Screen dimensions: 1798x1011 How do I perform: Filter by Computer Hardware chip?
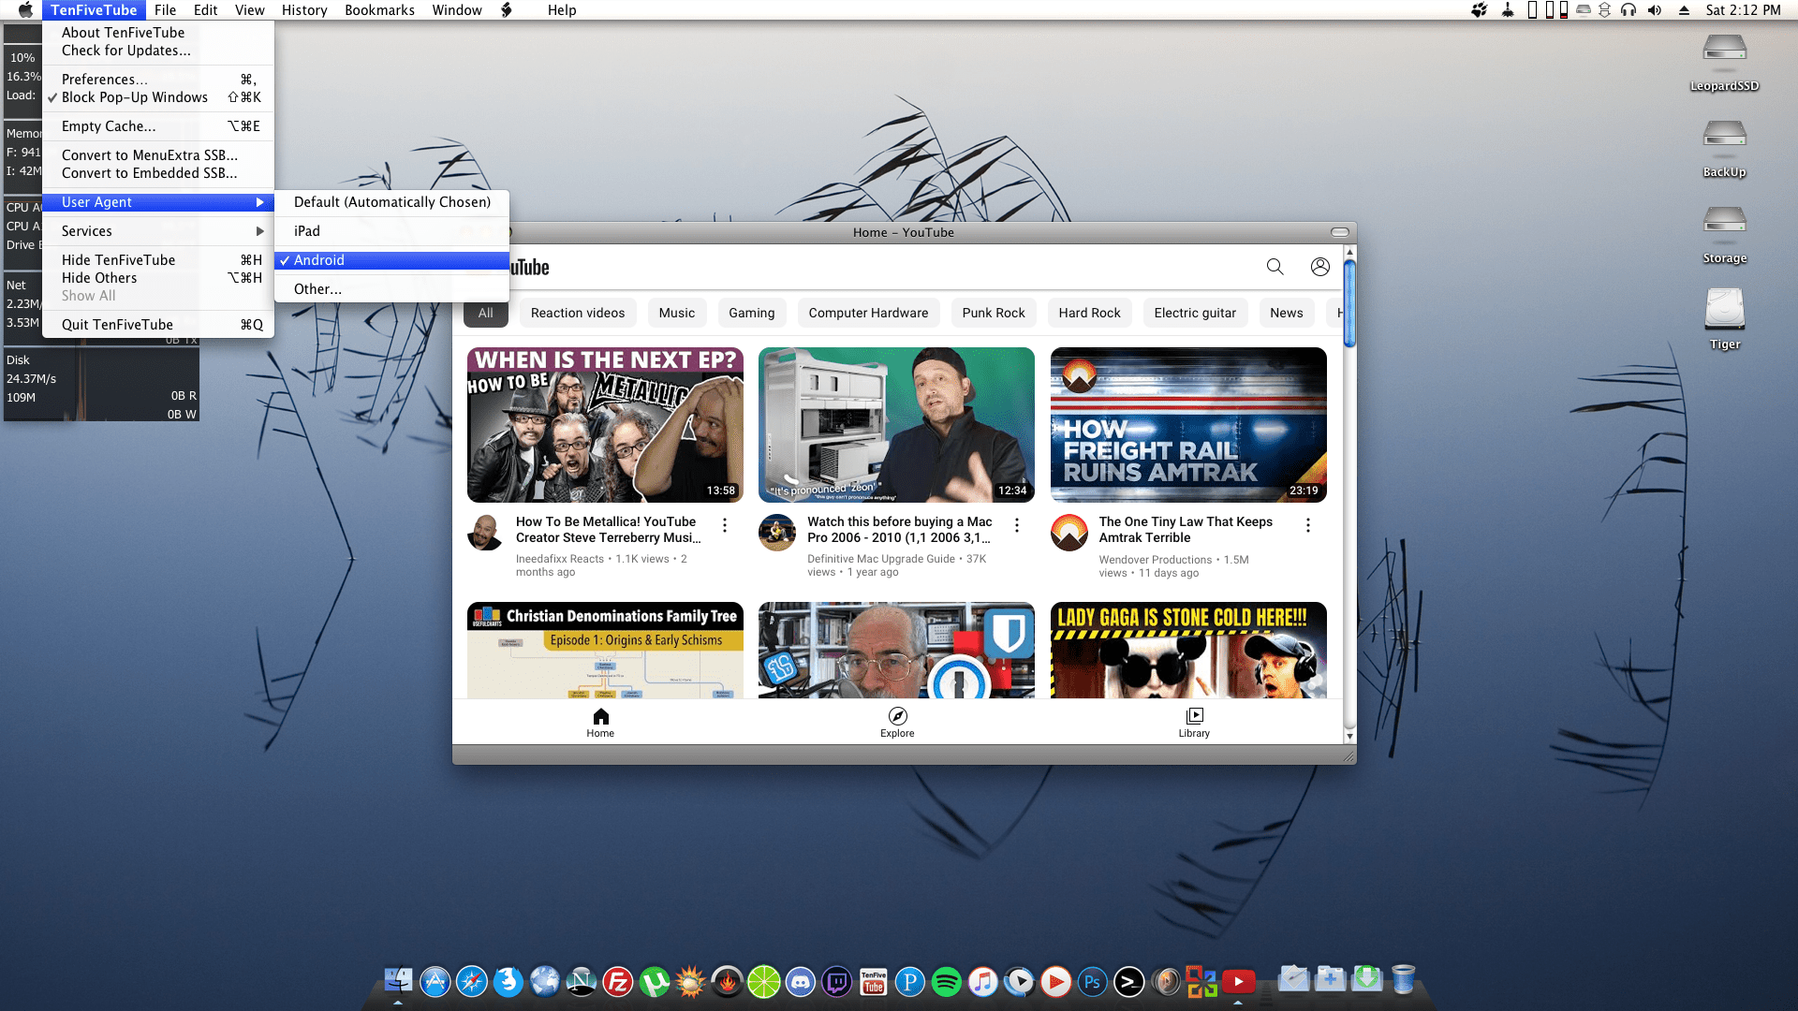868,313
